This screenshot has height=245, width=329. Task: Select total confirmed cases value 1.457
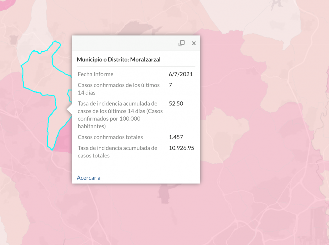176,137
